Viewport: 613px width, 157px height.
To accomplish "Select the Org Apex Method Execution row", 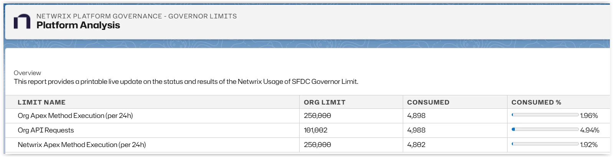I will [x=75, y=116].
